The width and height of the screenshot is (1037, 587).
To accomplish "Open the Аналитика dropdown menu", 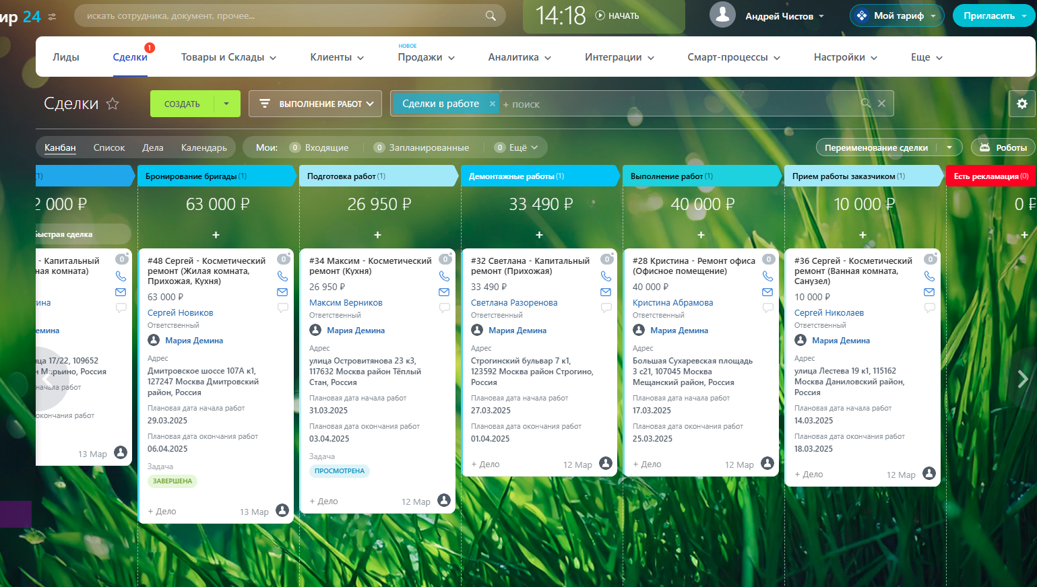I will pyautogui.click(x=520, y=57).
